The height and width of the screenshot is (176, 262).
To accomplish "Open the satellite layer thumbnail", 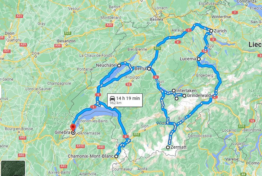I will click(x=13, y=168).
